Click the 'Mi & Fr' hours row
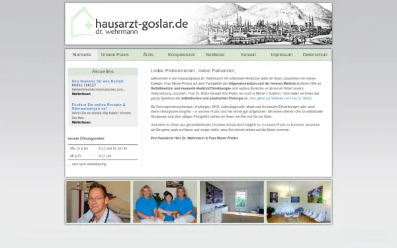397x248 pixels. [x=103, y=156]
